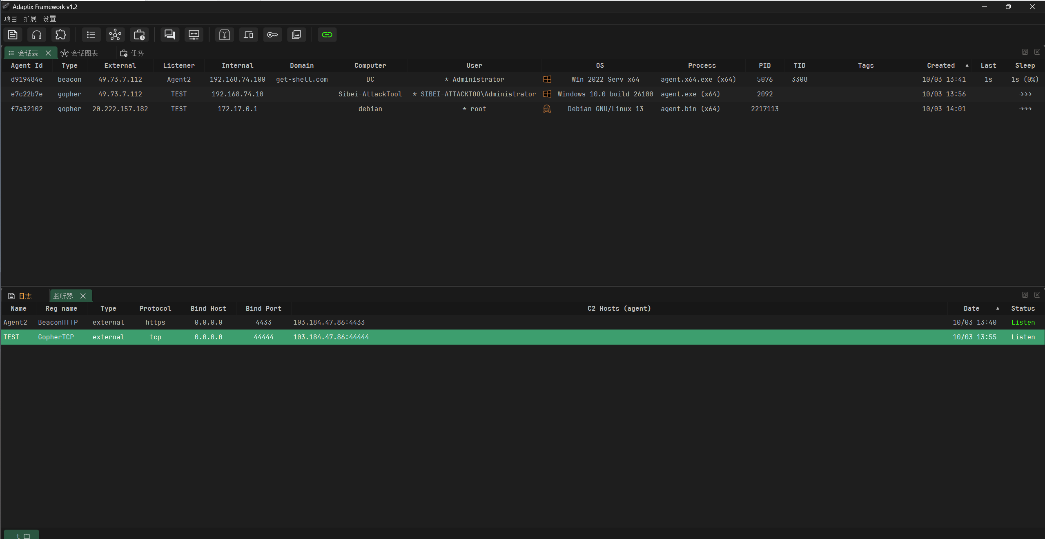Open the downloads box-arrow toolbar icon
Image resolution: width=1045 pixels, height=539 pixels.
tap(224, 35)
